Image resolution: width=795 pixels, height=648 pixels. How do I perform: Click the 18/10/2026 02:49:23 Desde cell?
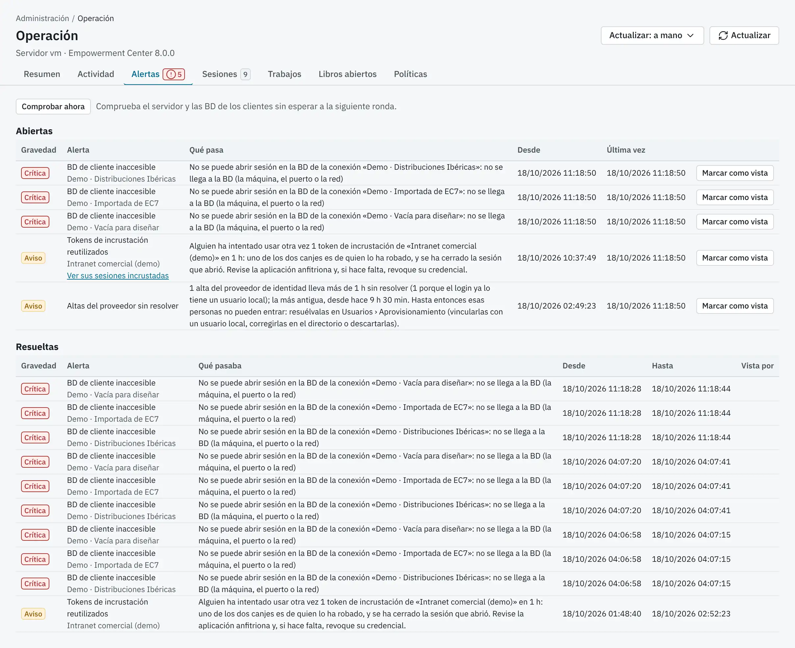tap(556, 306)
